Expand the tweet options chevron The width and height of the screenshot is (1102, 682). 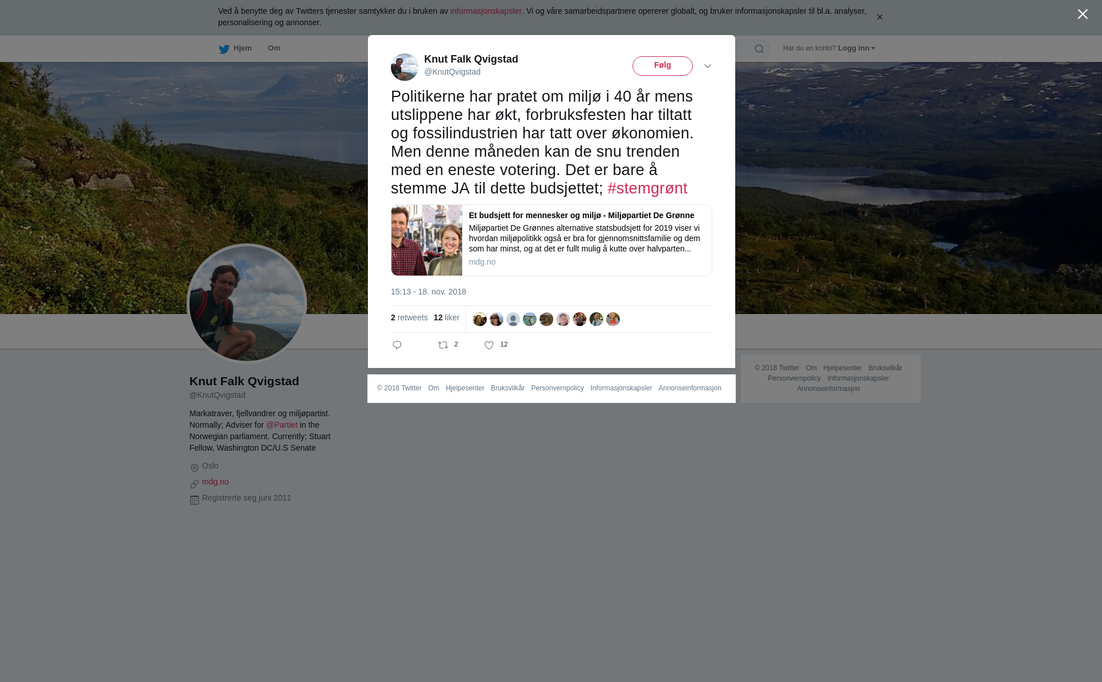[x=708, y=66]
